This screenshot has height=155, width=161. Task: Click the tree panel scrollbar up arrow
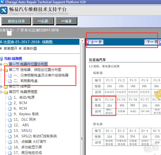click(x=82, y=41)
